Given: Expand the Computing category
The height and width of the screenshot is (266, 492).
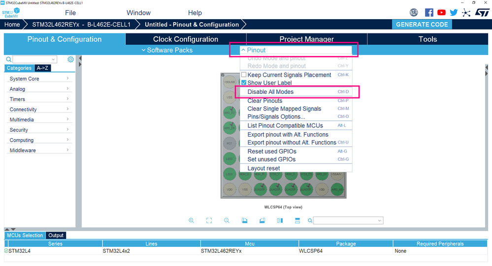Looking at the screenshot, I should pos(39,140).
